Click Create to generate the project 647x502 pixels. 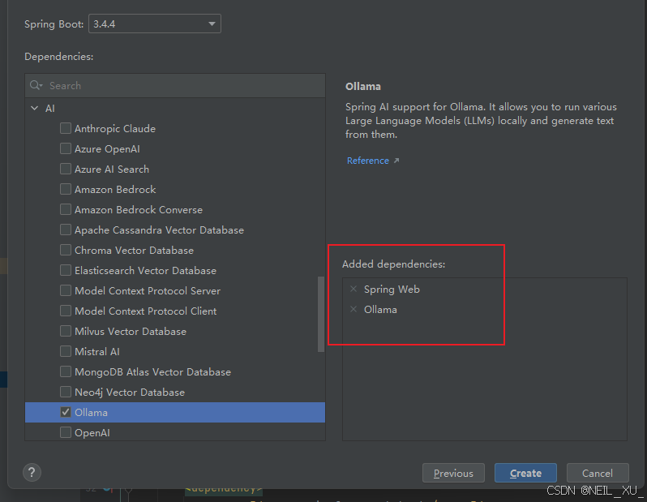click(x=525, y=473)
